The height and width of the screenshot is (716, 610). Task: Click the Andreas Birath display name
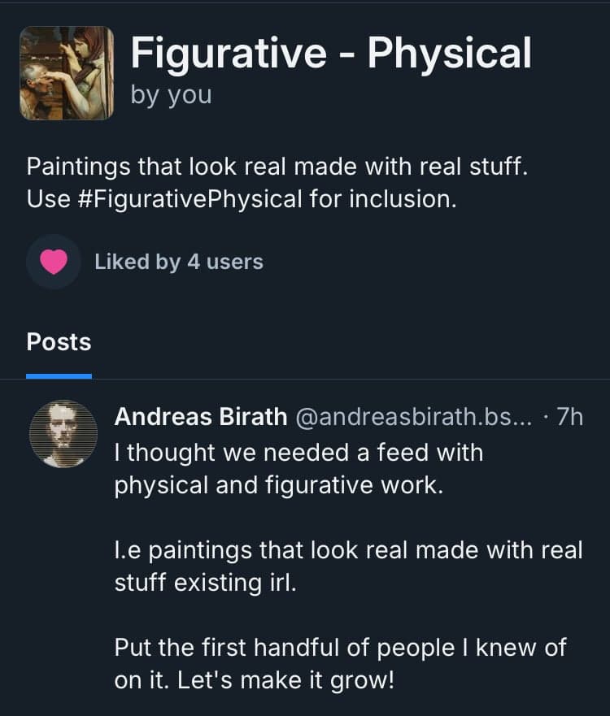[200, 417]
